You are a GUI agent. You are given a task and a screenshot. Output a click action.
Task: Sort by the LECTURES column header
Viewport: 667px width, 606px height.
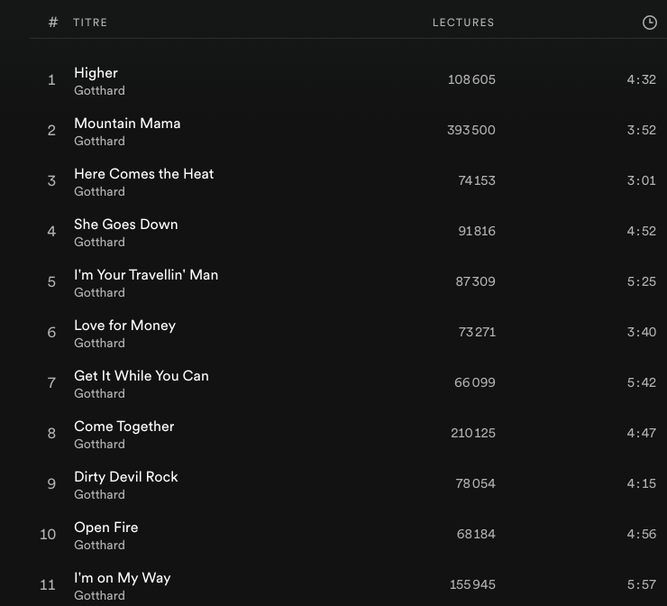tap(463, 23)
